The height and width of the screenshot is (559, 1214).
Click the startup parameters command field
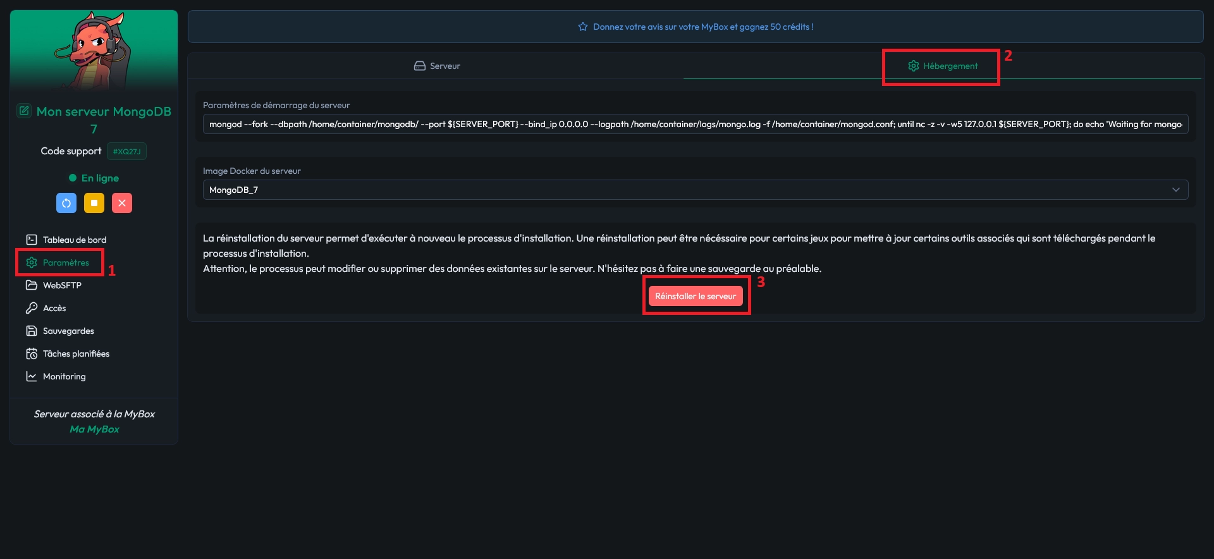point(695,124)
